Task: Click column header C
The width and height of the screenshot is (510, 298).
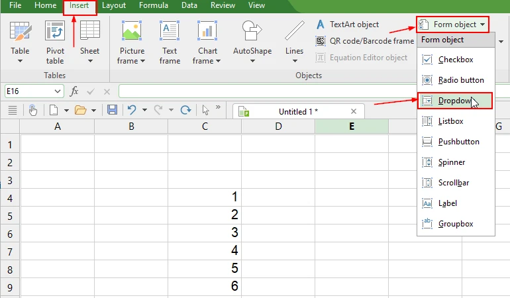Action: coord(205,126)
